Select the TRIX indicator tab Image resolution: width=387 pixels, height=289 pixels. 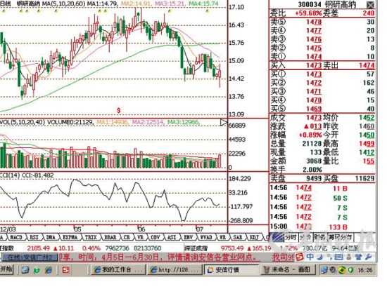91,237
